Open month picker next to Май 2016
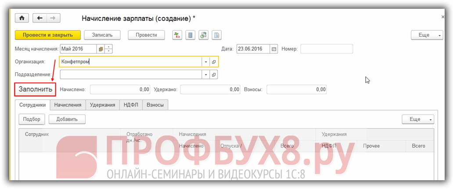454x189 pixels. click(101, 49)
